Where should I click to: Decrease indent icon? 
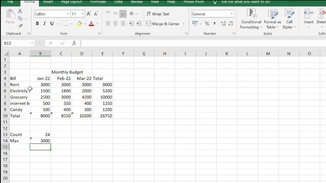[131, 23]
